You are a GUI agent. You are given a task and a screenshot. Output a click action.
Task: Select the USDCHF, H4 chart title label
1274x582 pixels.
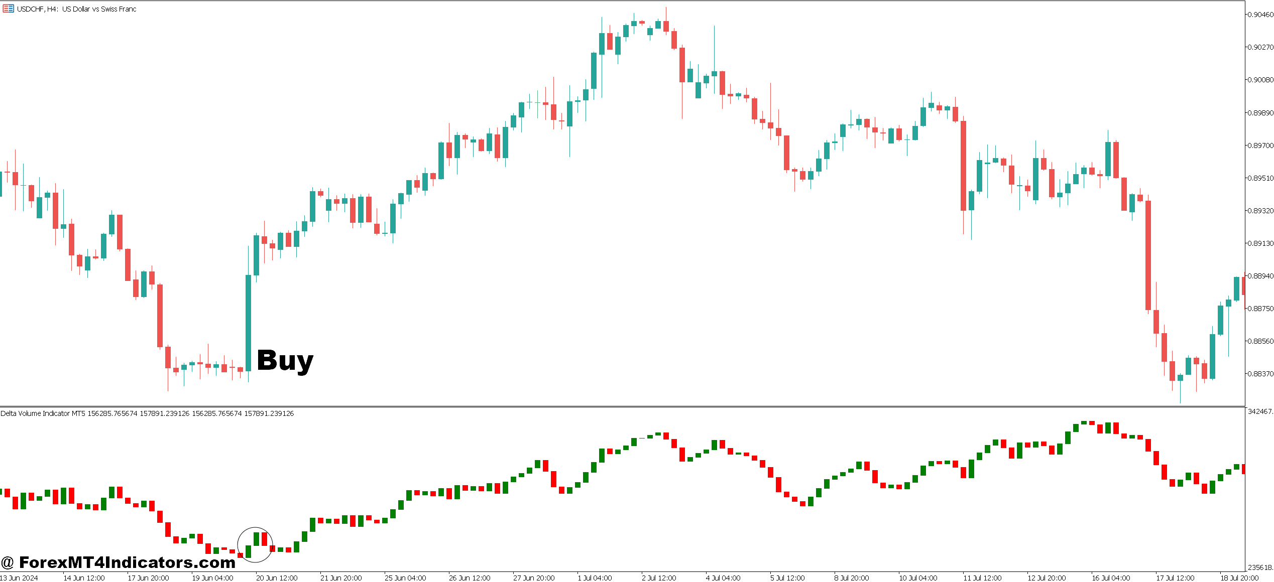point(75,9)
